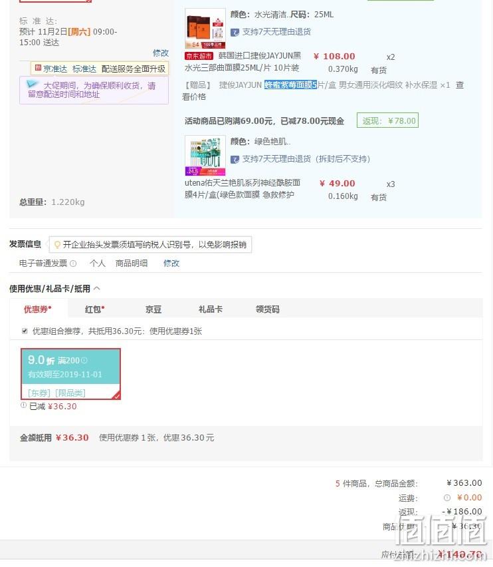Click the 修改 link under delivery time
Screen dimensions: 493x567
coord(161,53)
